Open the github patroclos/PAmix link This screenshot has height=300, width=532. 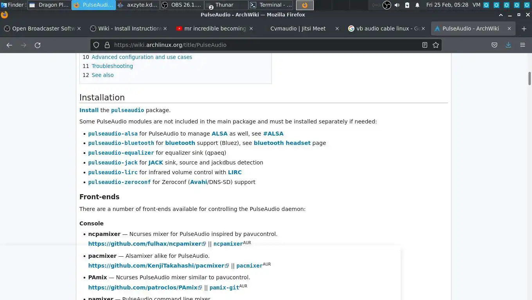[x=145, y=287]
